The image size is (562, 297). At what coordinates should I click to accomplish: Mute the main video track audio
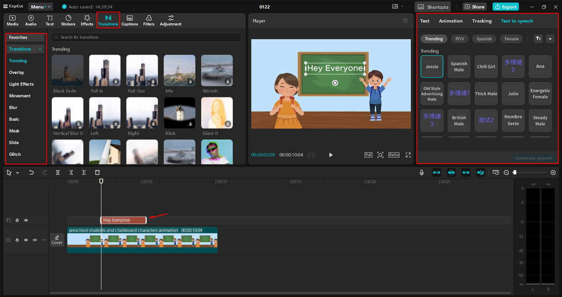35,240
